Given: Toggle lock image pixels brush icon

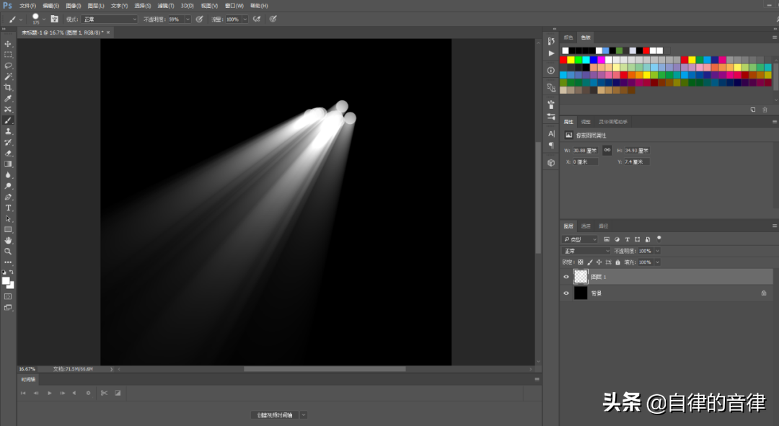Looking at the screenshot, I should coord(590,262).
